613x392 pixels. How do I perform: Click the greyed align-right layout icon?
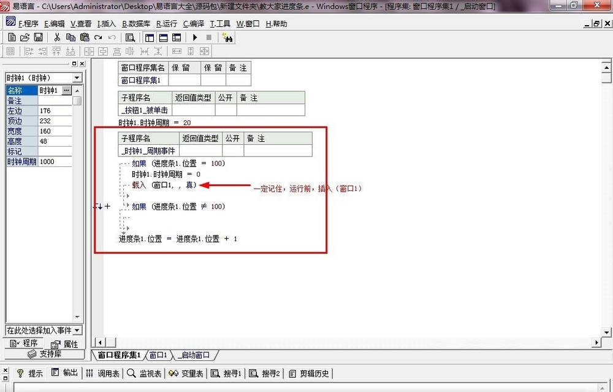(x=43, y=52)
